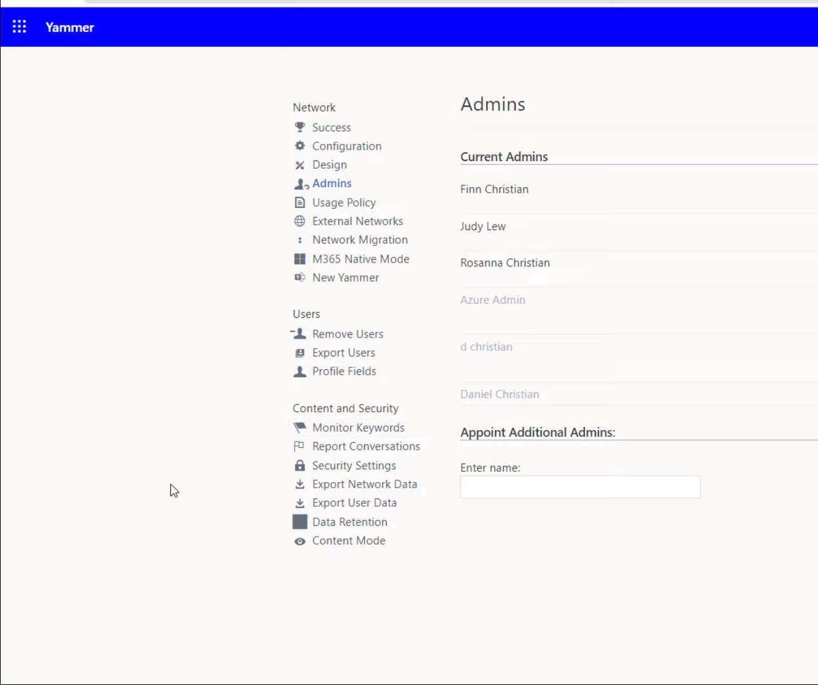Open Export Network Data page
Screen dimensions: 818x685
pyautogui.click(x=365, y=484)
